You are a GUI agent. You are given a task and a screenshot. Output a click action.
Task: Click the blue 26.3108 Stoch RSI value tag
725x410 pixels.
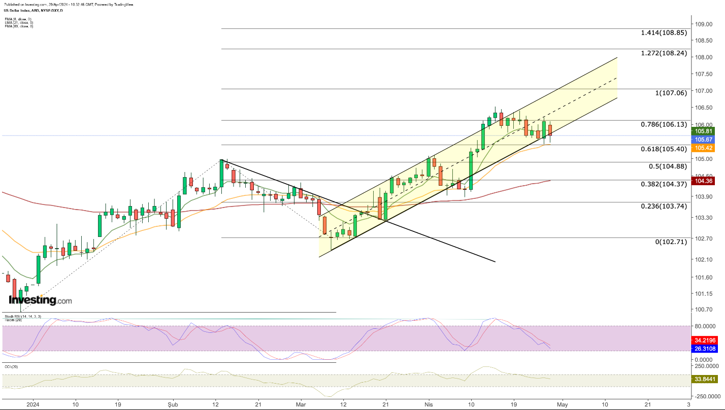click(706, 349)
